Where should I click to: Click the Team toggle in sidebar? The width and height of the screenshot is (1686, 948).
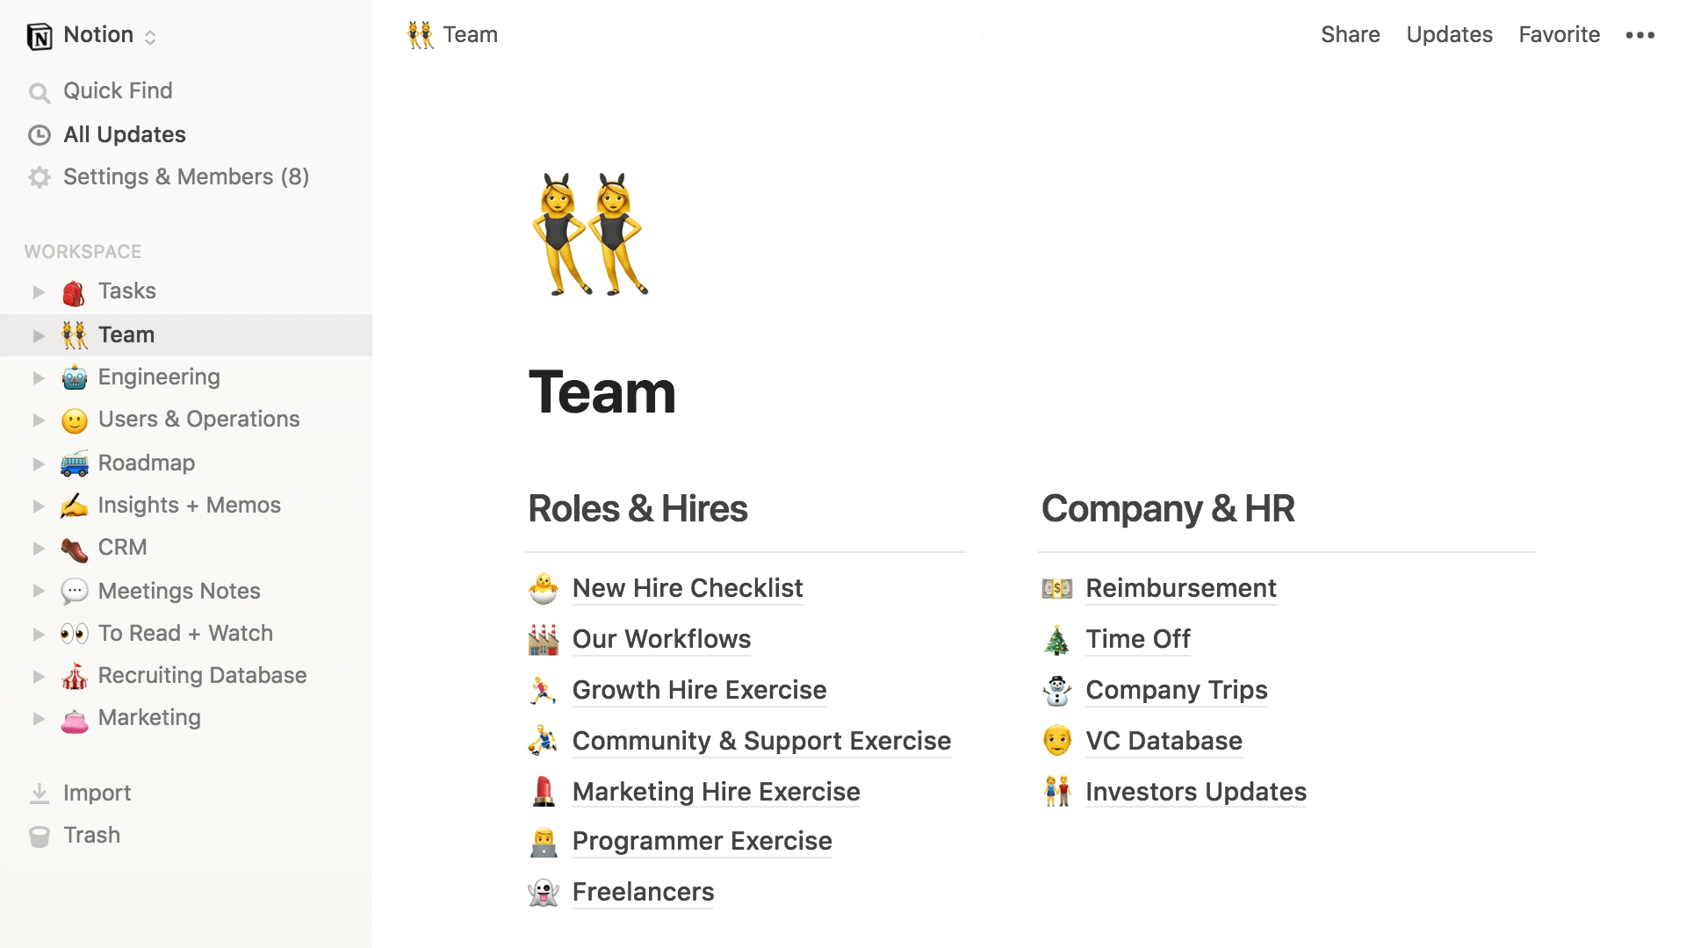[x=37, y=334]
